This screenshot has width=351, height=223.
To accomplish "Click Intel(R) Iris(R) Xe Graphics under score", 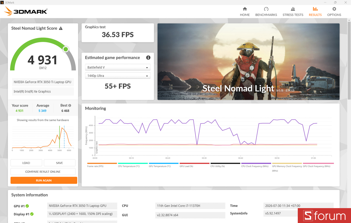I will click(43, 91).
